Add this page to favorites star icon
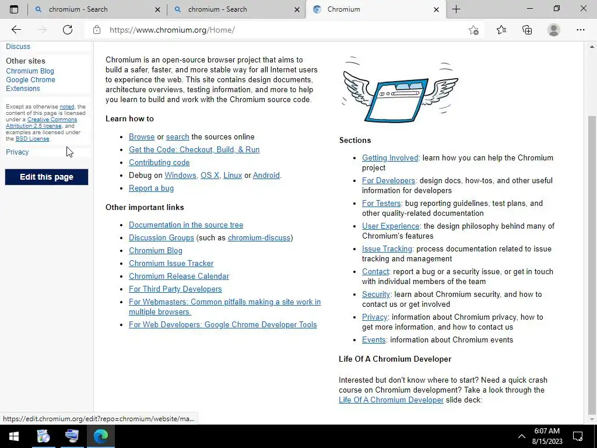This screenshot has height=448, width=597. click(x=473, y=30)
